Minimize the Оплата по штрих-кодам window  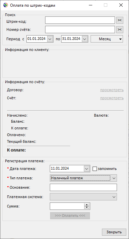tap(91, 5)
